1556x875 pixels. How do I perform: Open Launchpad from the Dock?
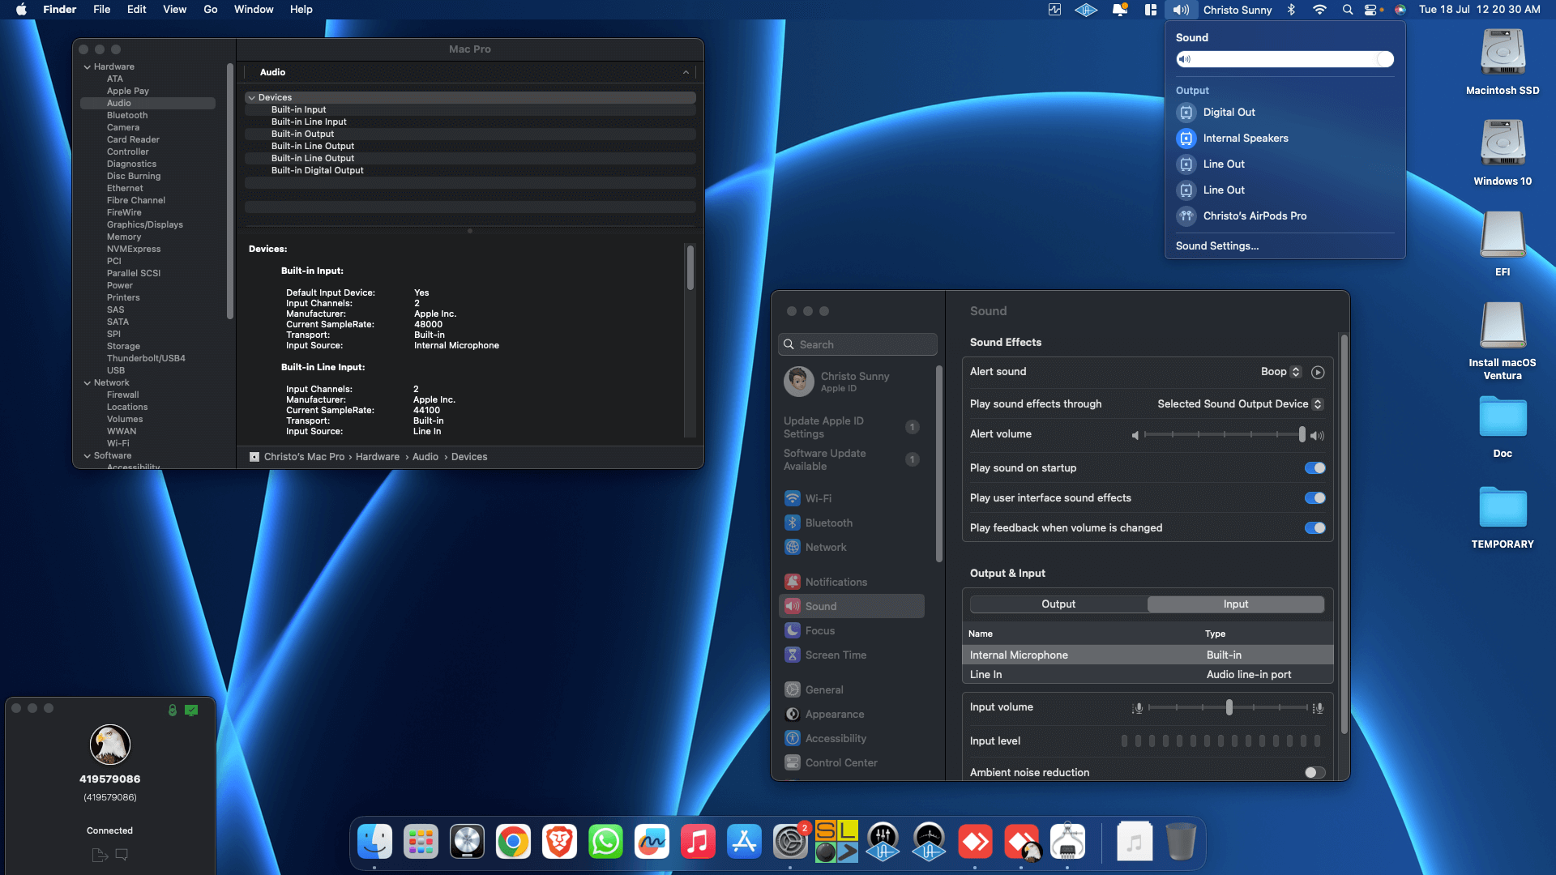coord(421,842)
